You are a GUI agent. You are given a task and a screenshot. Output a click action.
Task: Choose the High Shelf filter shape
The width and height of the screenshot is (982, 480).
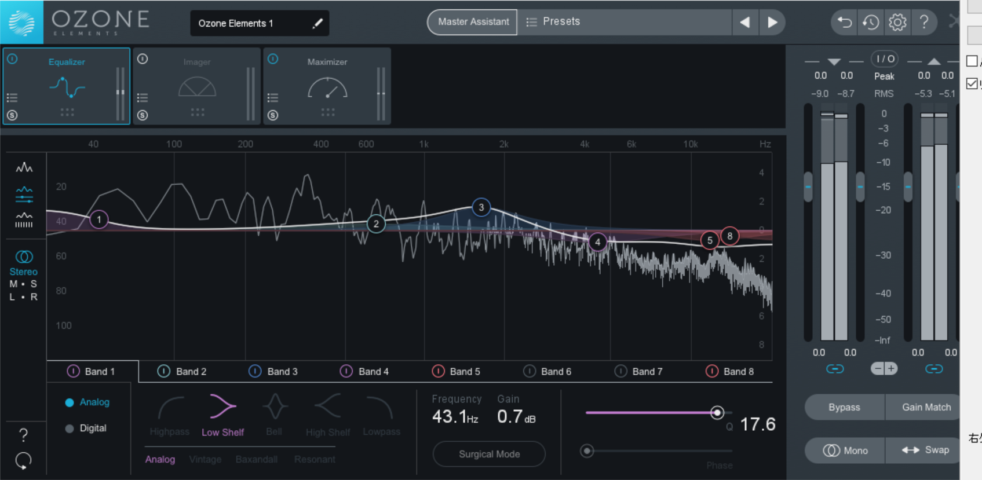[328, 415]
